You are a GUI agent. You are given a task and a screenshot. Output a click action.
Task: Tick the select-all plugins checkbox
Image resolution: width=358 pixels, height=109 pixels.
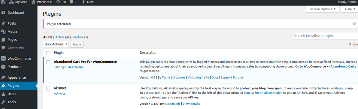[x=48, y=53]
